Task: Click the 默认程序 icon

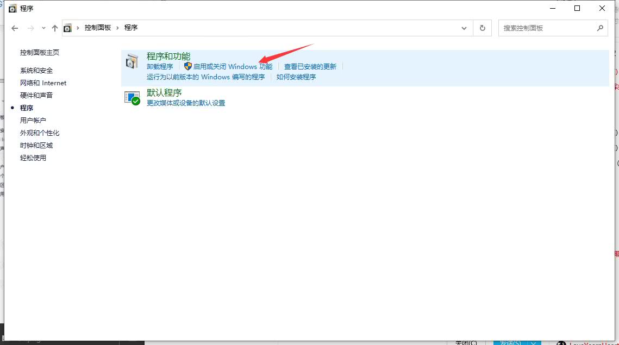Action: (x=132, y=98)
